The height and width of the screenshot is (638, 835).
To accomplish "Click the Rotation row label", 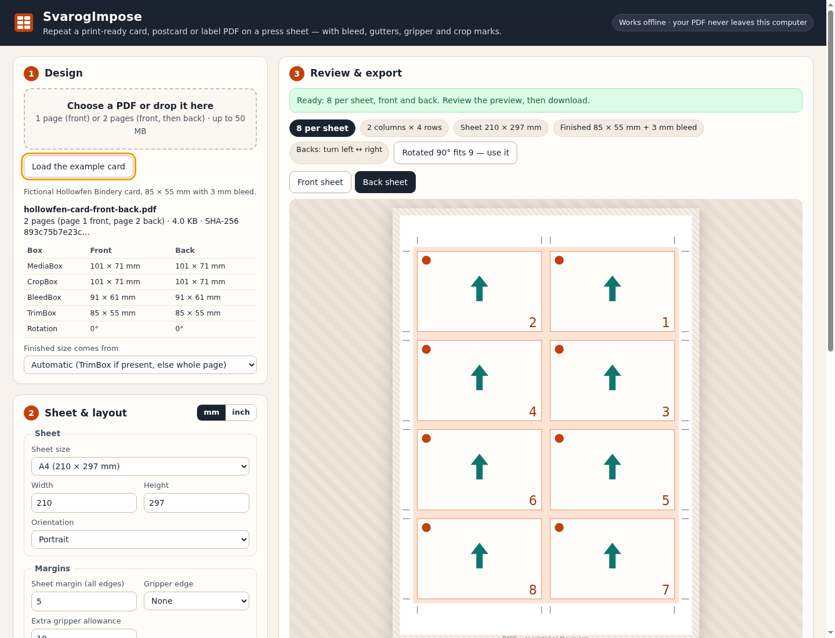I will pos(42,329).
